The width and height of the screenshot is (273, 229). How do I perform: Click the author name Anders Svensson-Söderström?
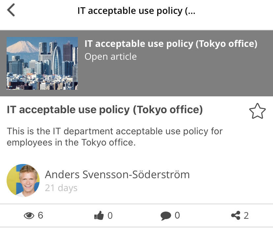[117, 174]
